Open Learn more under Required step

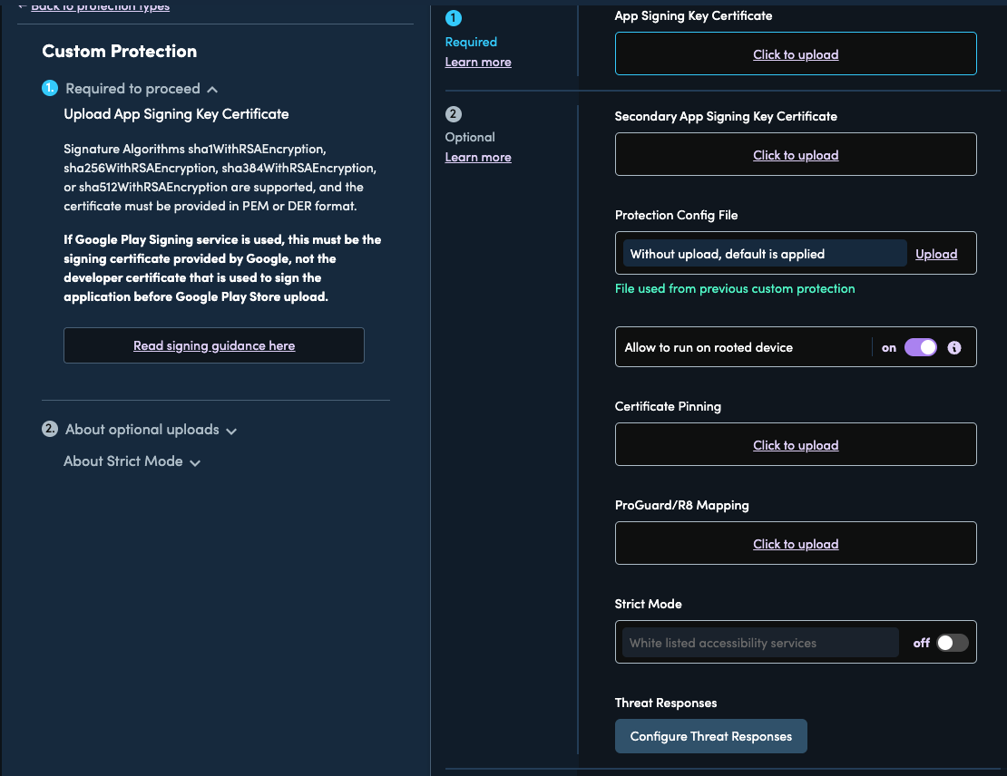click(478, 63)
